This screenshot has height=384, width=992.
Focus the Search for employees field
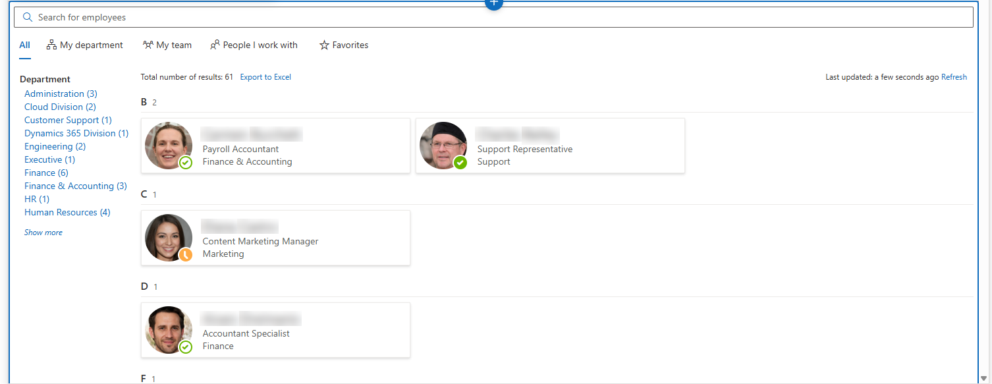coord(494,17)
